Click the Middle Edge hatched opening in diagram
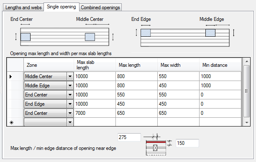Screen dimensions: 256x162 coord(210,33)
